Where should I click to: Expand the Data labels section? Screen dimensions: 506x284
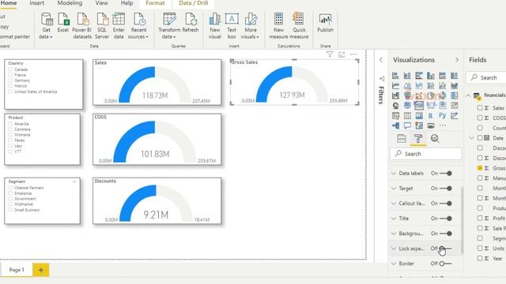[394, 174]
